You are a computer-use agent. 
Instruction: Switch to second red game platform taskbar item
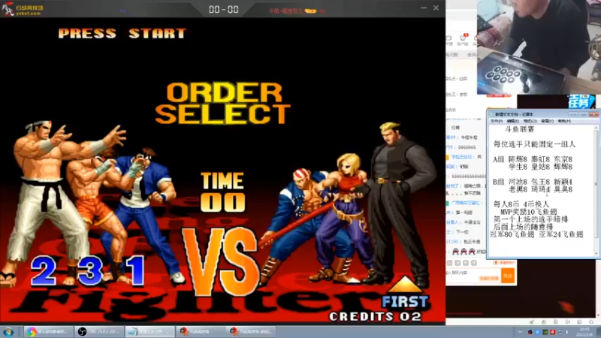point(250,332)
